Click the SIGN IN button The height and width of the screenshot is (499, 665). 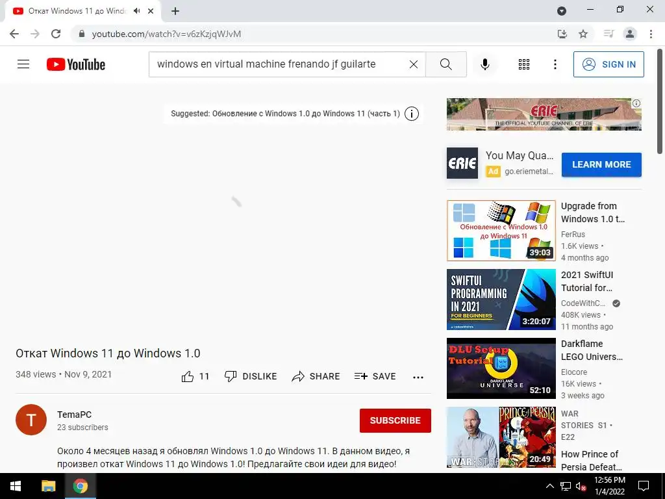coord(608,64)
